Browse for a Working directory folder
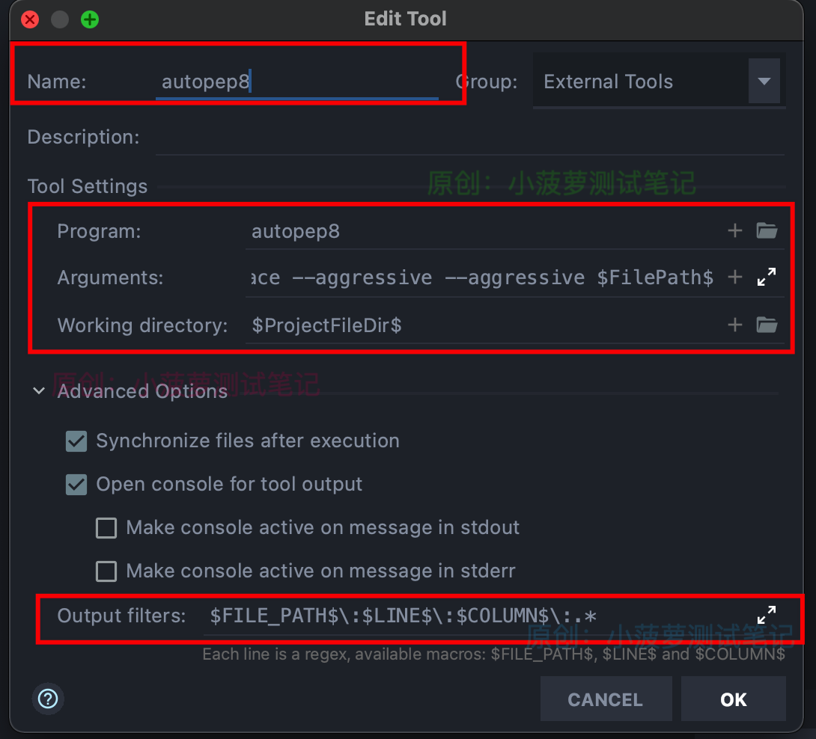 767,325
